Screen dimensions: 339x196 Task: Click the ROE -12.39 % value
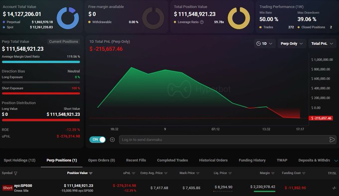73,130
